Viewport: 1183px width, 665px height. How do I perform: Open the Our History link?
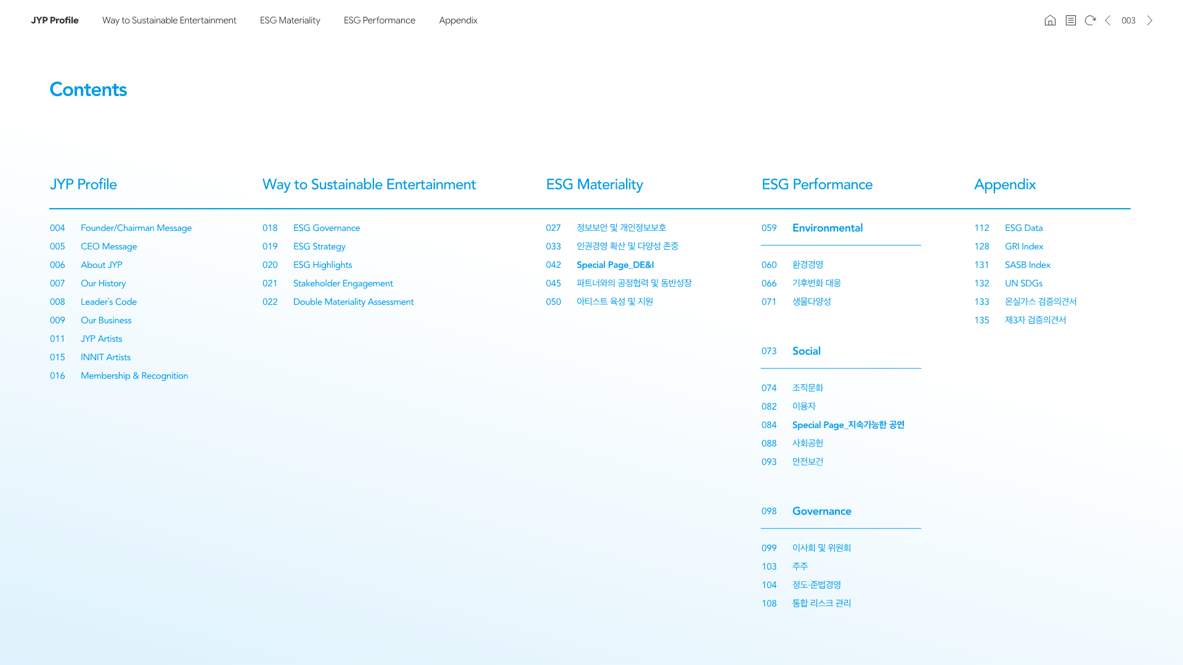click(104, 283)
